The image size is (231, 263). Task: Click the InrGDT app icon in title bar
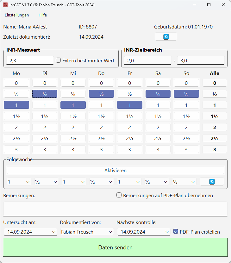(5, 5)
